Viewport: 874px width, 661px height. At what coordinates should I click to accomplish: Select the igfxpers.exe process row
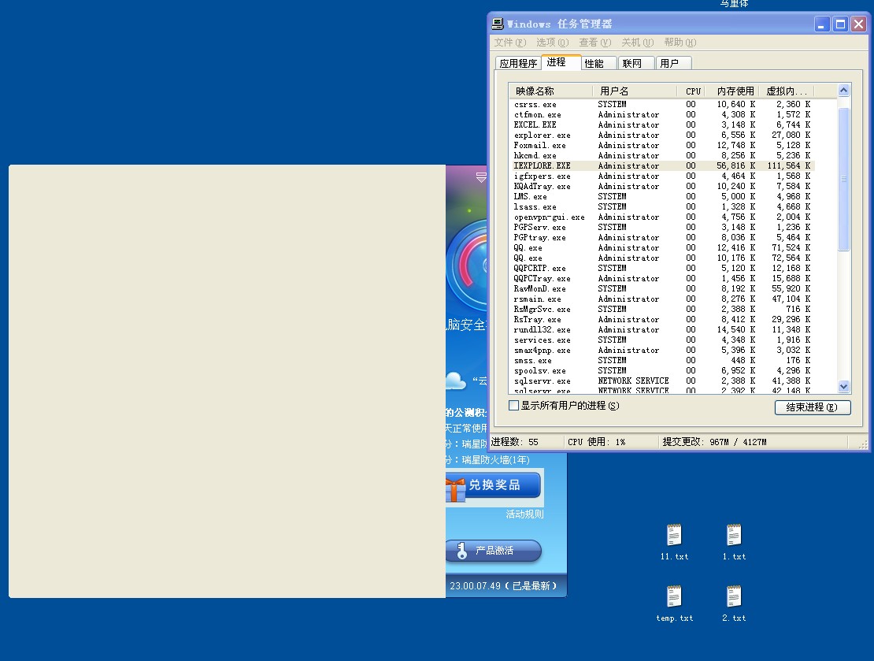(662, 176)
